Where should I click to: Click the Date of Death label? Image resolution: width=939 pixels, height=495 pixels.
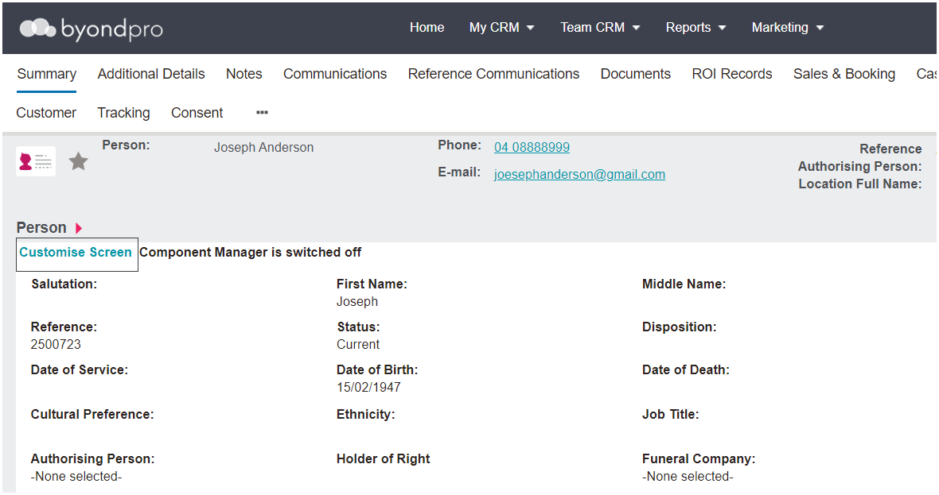click(x=686, y=370)
